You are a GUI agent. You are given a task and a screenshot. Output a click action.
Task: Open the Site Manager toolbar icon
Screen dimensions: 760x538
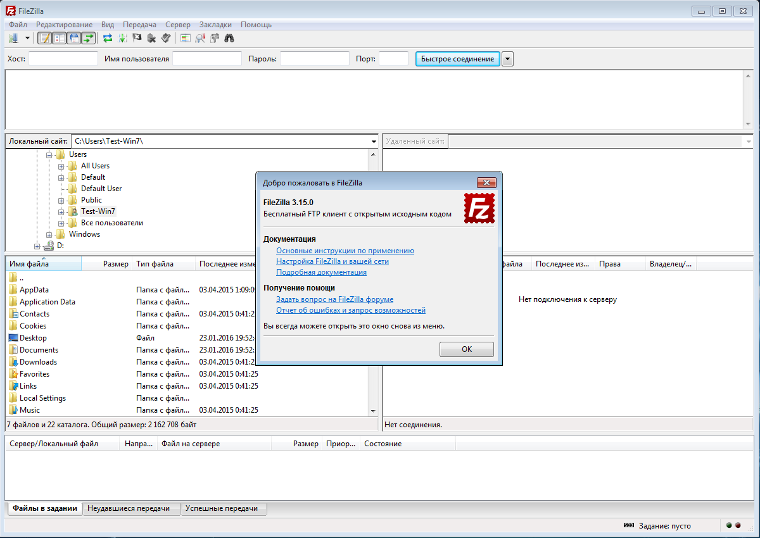(13, 38)
